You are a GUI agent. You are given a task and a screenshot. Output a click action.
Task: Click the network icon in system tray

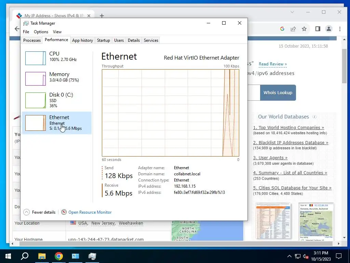coord(298,256)
